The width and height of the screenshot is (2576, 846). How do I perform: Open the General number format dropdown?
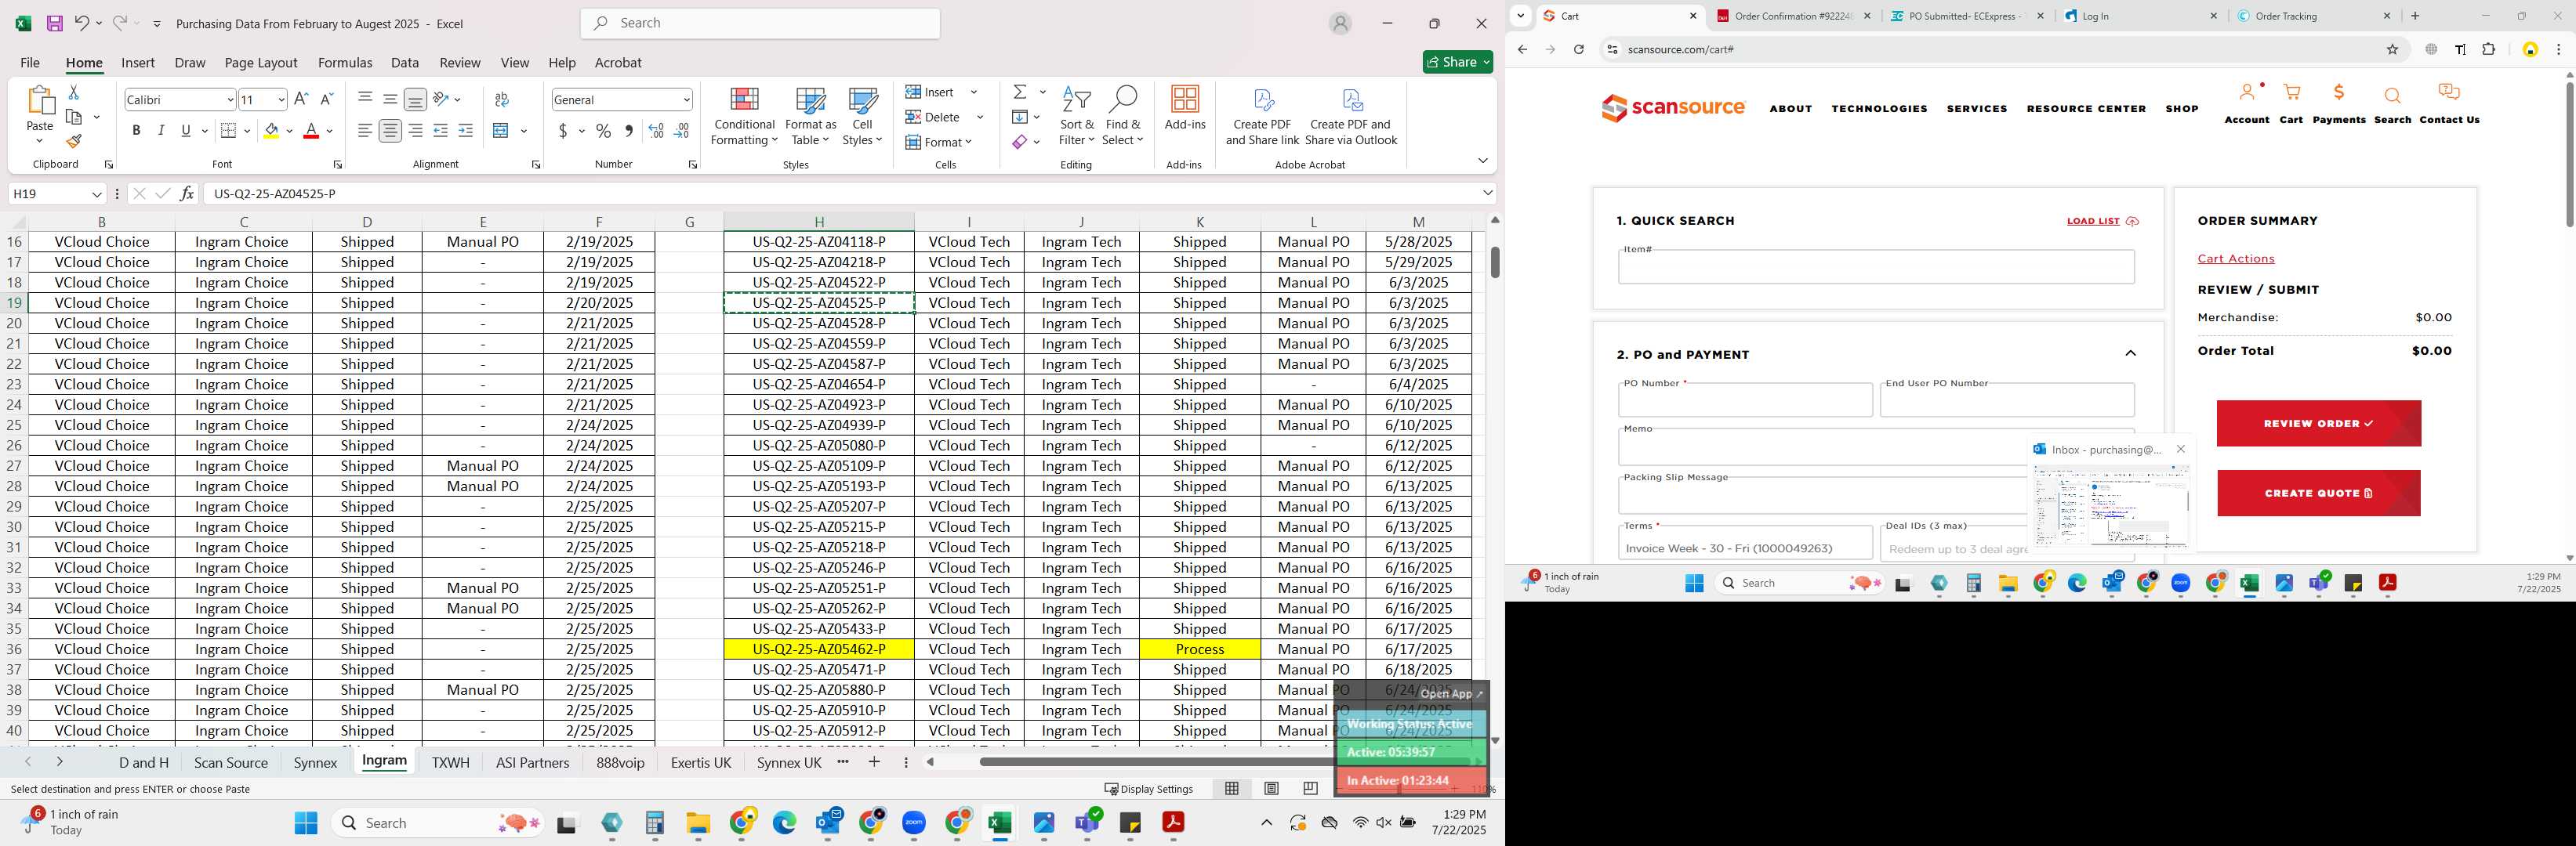point(686,100)
